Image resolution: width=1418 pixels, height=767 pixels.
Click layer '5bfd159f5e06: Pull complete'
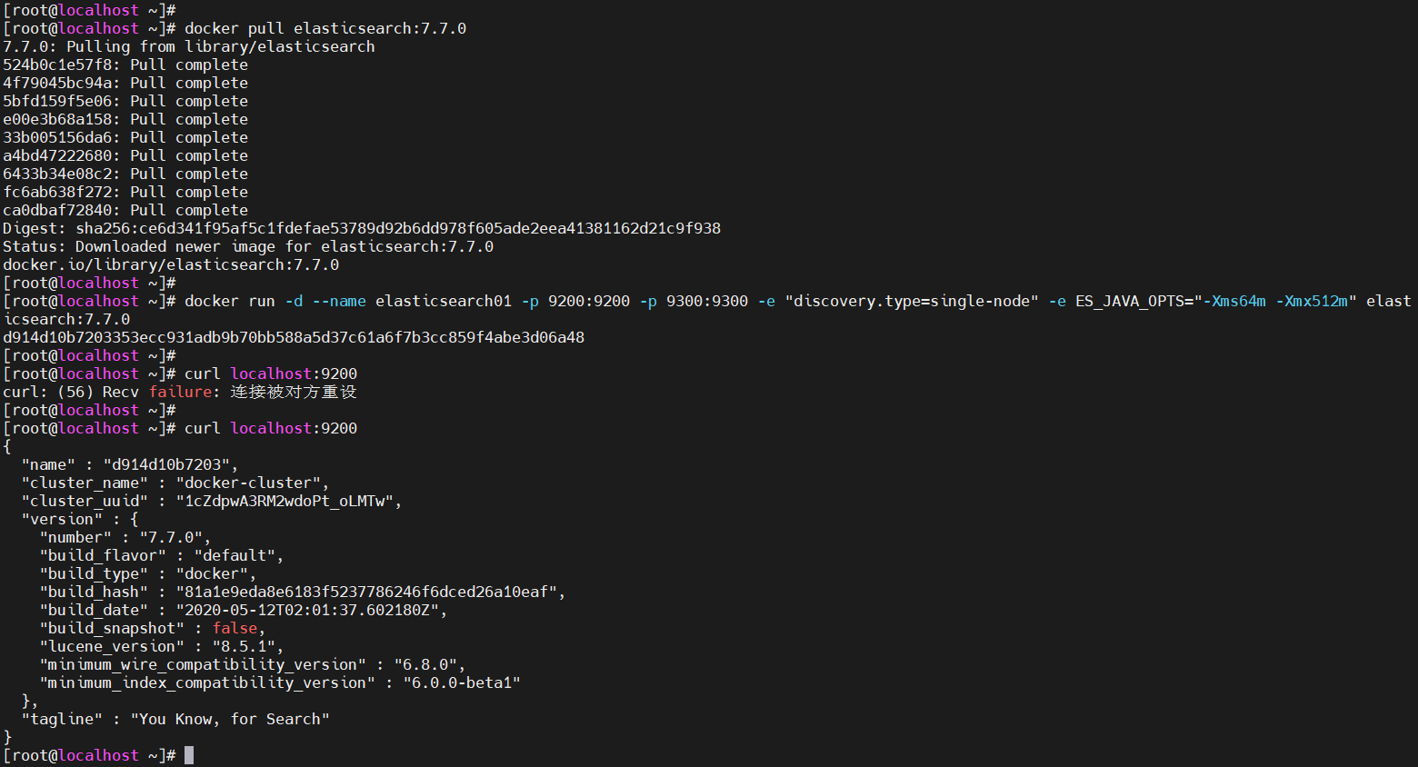[125, 101]
